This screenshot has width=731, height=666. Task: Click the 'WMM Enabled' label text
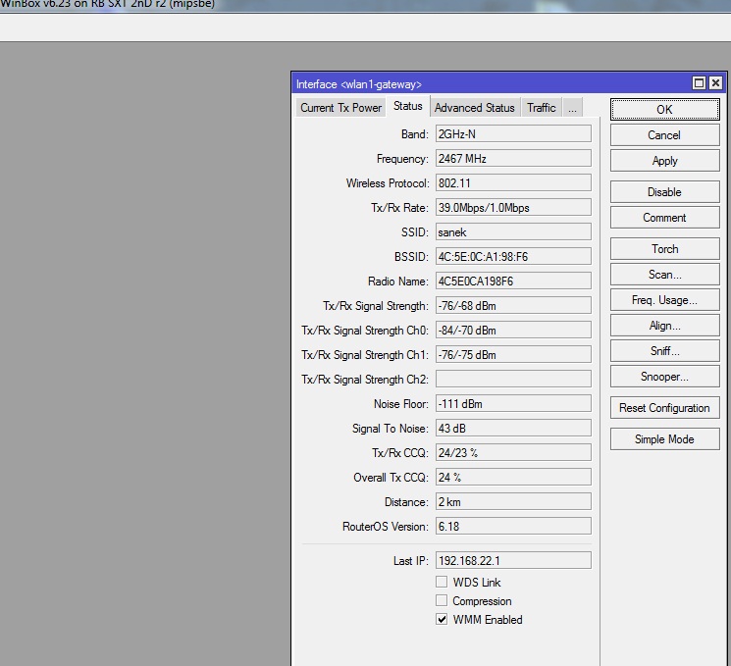488,619
